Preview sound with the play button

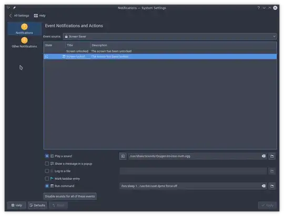(123, 156)
